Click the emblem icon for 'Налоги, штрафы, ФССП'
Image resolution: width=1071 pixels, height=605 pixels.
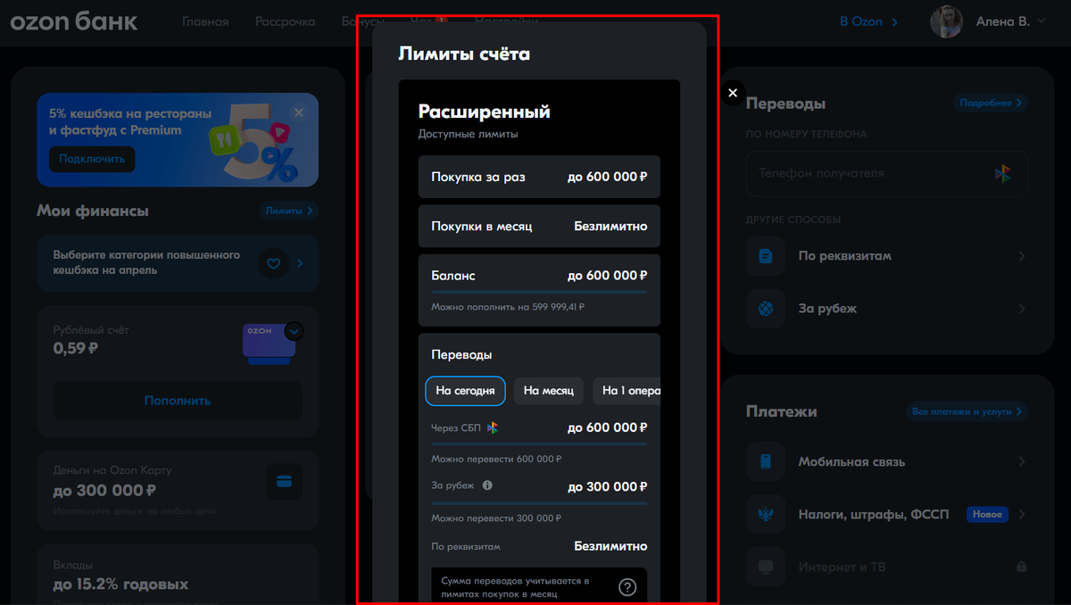(x=766, y=514)
